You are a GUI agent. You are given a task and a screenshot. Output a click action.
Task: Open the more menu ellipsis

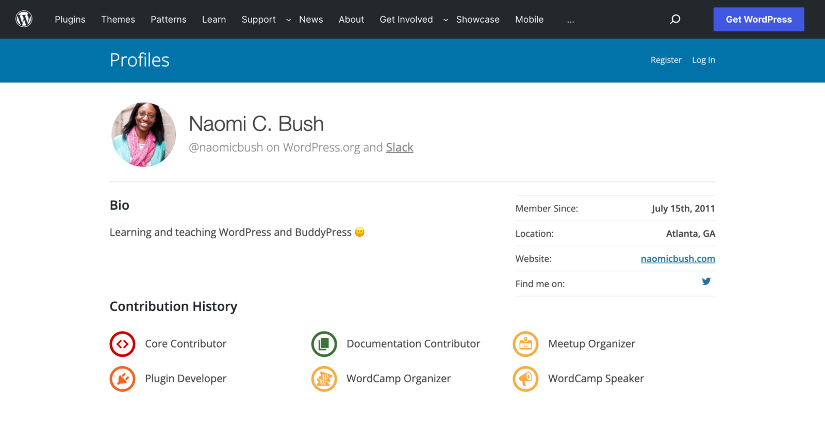point(570,20)
